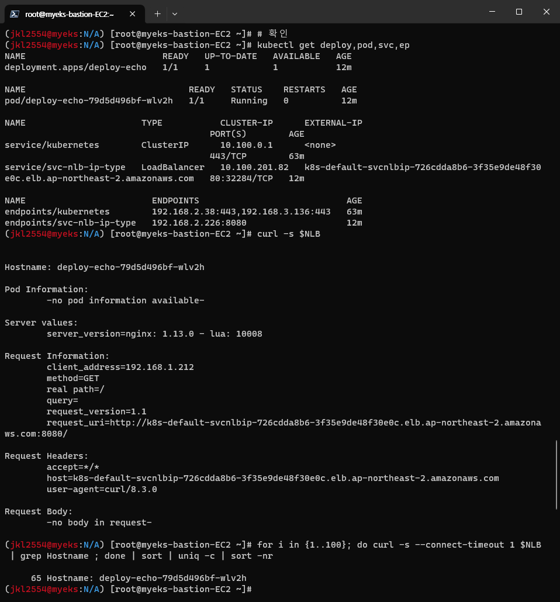Image resolution: width=560 pixels, height=602 pixels.
Task: Click the 'method=GET' line
Action: 73,378
